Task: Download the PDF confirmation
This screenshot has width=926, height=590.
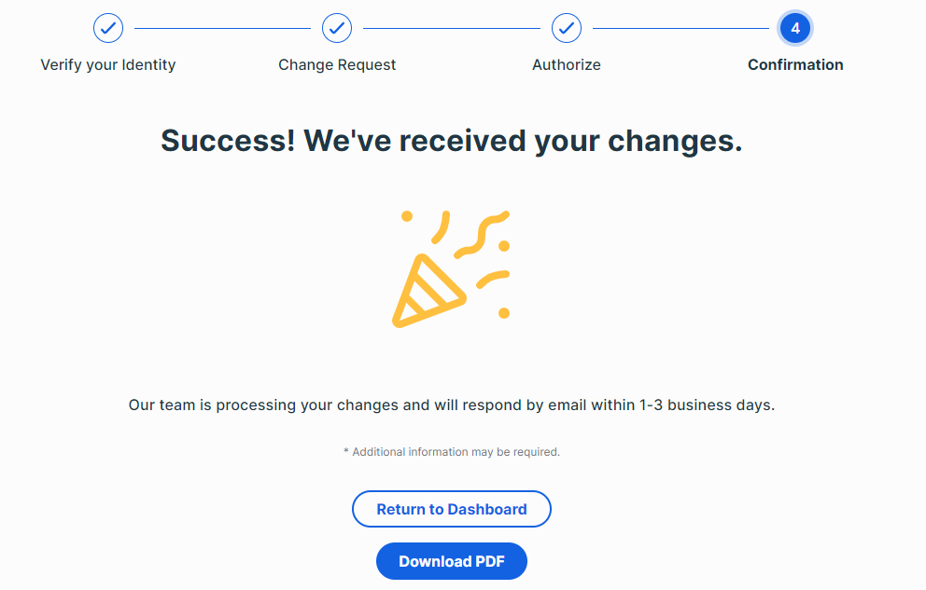Action: pos(452,561)
